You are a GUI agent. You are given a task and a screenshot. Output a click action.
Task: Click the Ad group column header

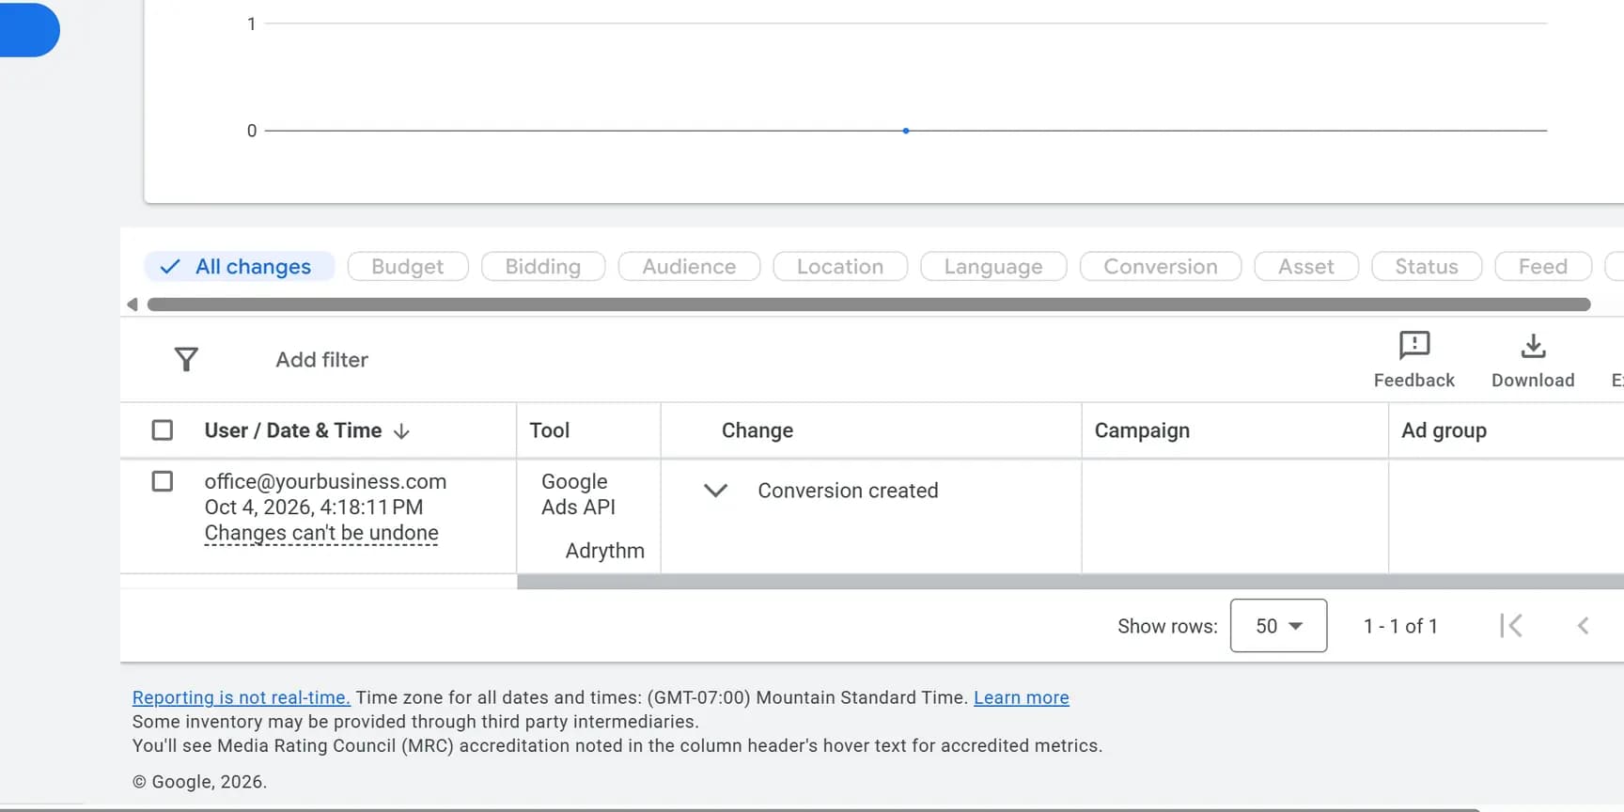point(1444,430)
